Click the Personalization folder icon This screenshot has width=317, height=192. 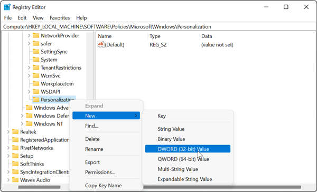[x=36, y=100]
